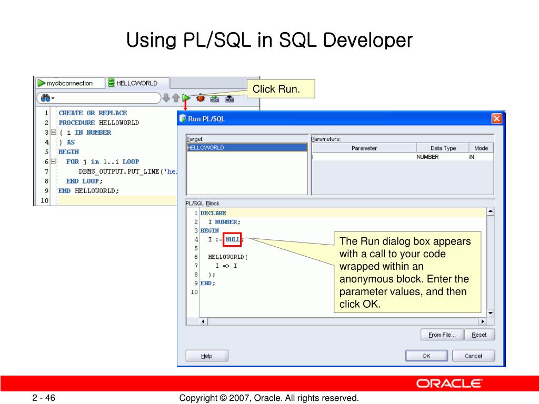Click the HELLOWORLD( call line in block
The height and width of the screenshot is (404, 539).
227,257
